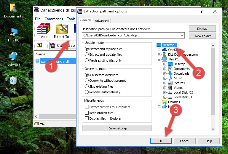Click the Music note icon in tree
This screenshot has height=154, width=228.
pos(170,78)
